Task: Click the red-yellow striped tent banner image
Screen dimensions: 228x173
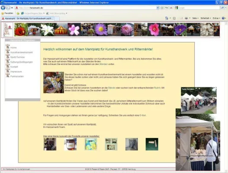Action: (61, 29)
